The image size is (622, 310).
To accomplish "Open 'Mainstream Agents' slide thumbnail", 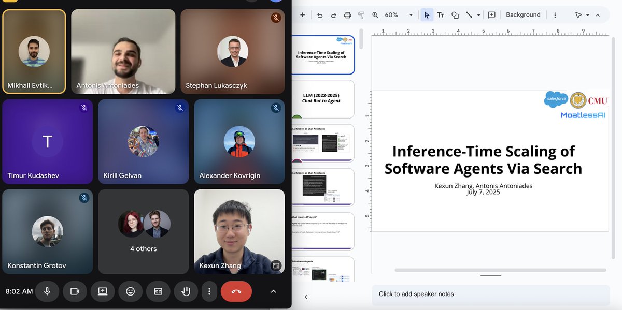I will coord(322,269).
